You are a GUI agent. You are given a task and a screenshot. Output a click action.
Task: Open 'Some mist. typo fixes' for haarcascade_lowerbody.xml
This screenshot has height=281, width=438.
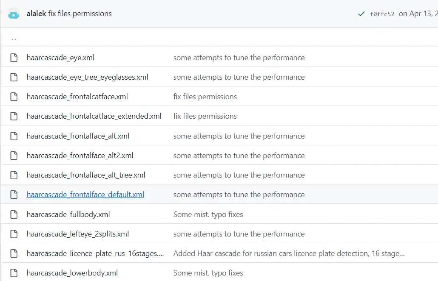208,273
